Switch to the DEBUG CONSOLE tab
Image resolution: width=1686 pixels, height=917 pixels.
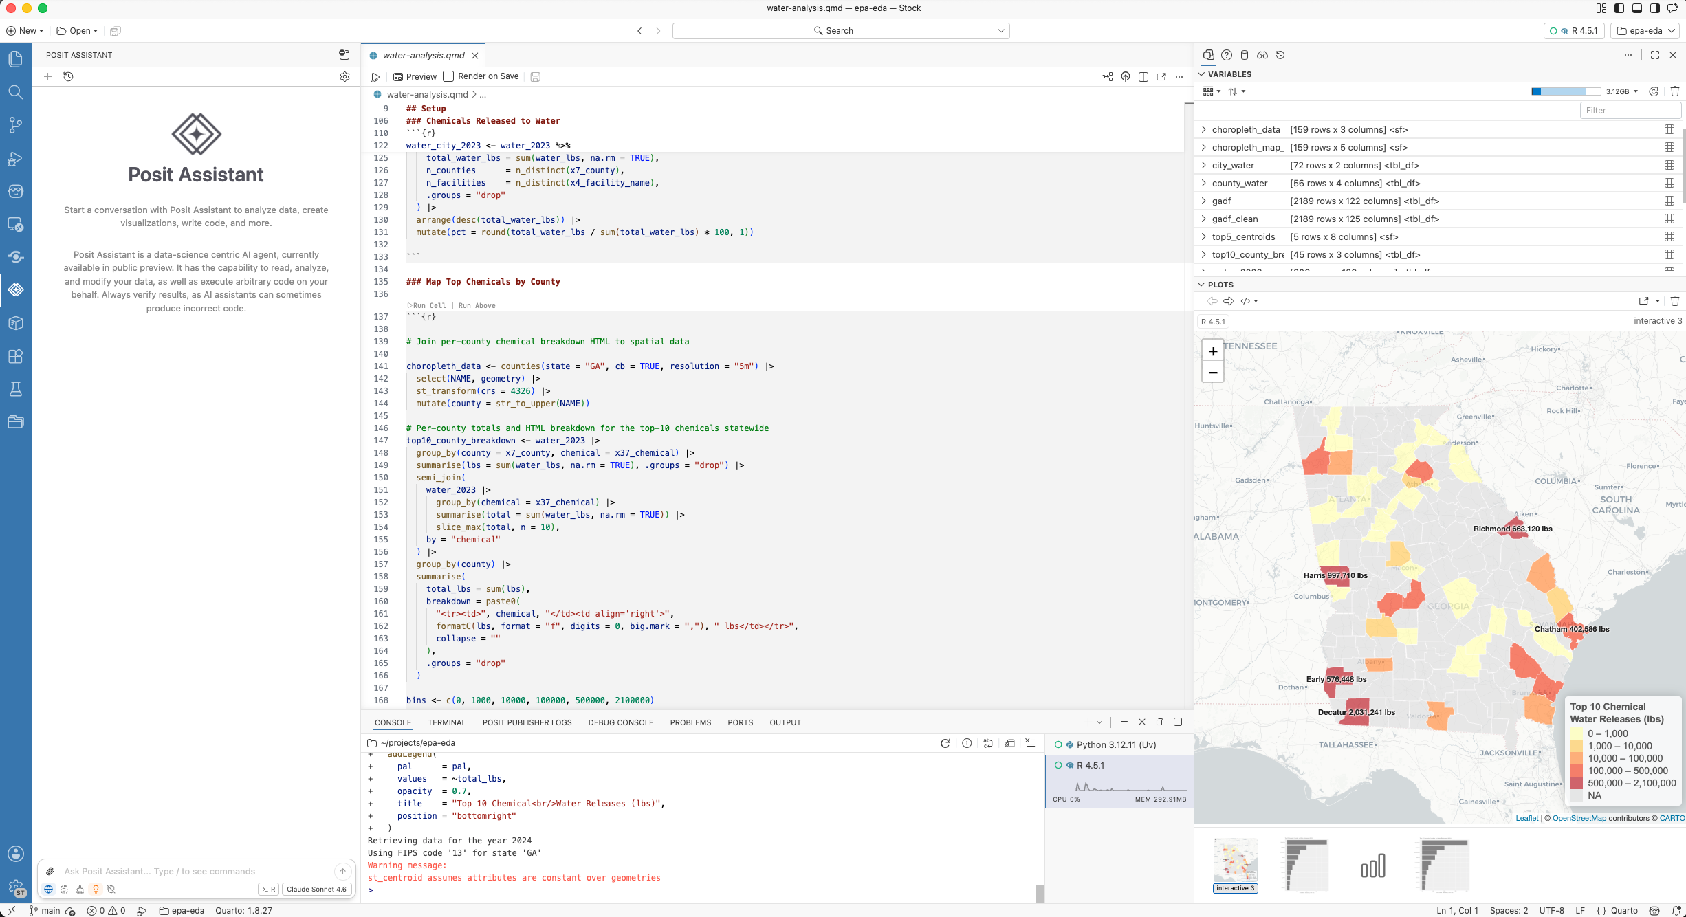621,722
